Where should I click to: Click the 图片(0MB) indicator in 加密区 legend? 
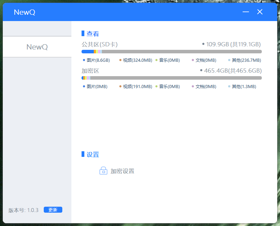click(x=83, y=86)
